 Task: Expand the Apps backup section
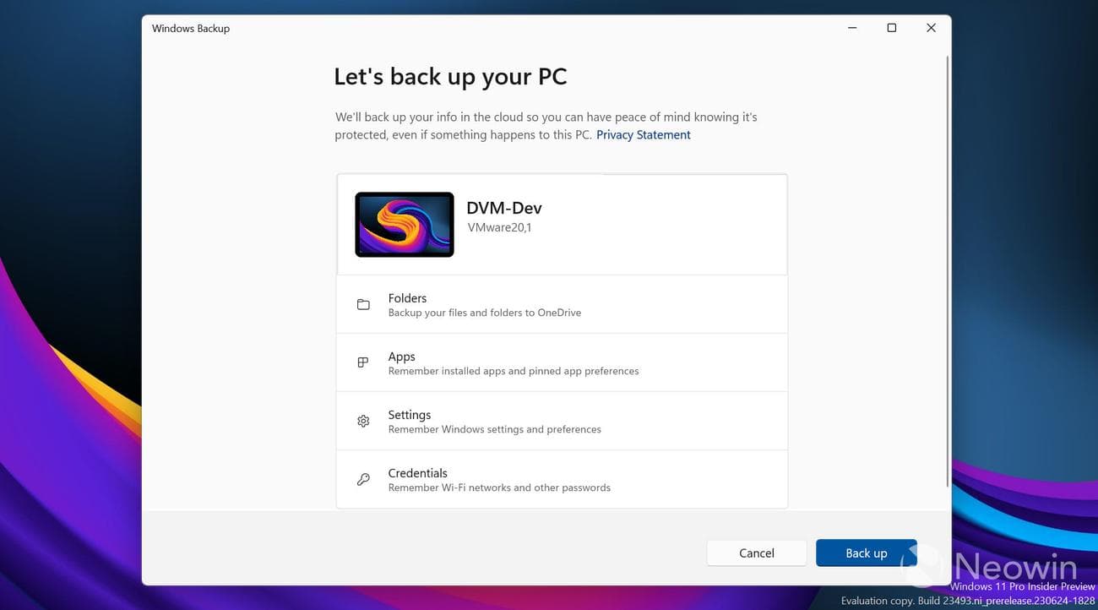562,362
